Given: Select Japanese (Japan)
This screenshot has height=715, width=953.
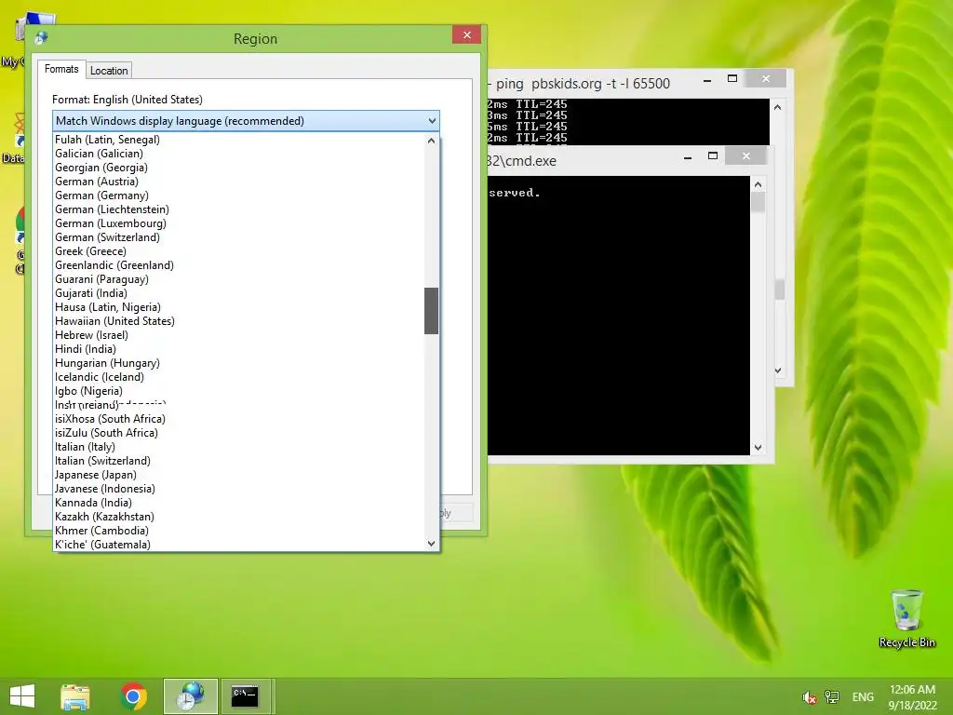Looking at the screenshot, I should pos(238,475).
